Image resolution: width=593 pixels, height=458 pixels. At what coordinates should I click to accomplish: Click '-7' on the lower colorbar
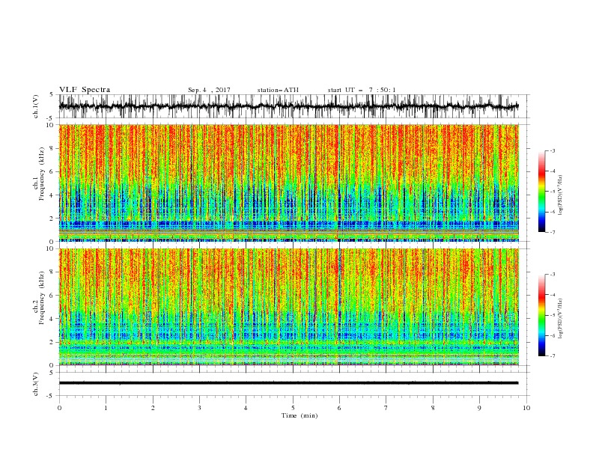[553, 356]
